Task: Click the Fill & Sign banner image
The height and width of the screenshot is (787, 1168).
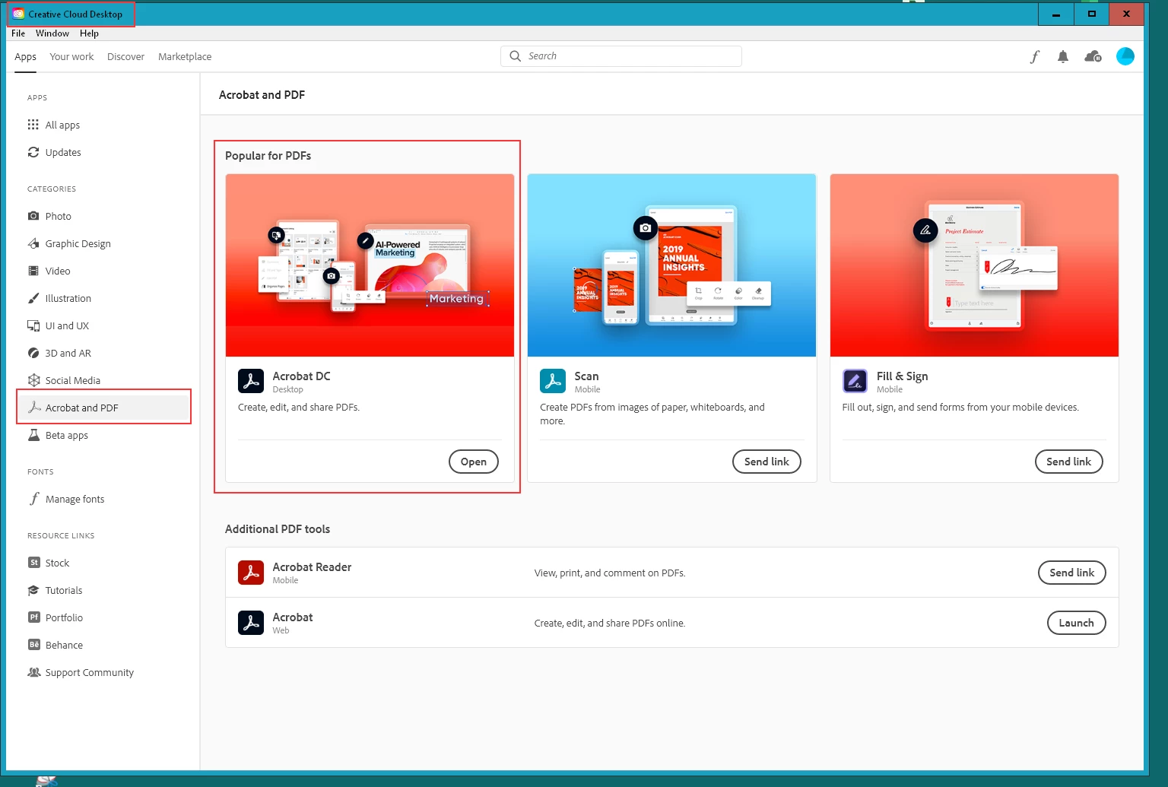Action: coord(974,265)
